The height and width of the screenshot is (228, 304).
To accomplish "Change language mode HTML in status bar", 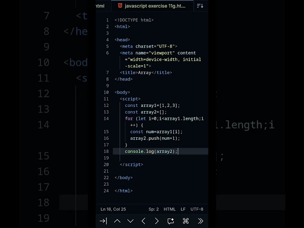I will point(170,209).
